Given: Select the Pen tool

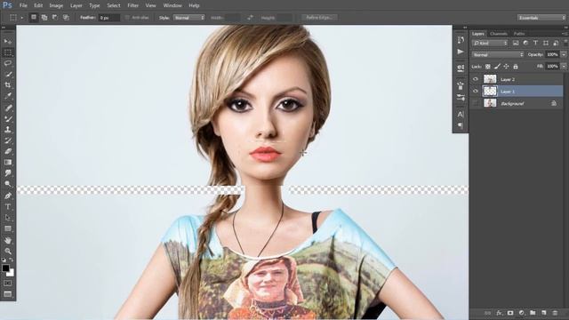Looking at the screenshot, I should pos(8,196).
